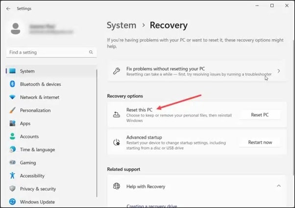Select the Personalization brush icon
The width and height of the screenshot is (295, 208).
tap(12, 110)
